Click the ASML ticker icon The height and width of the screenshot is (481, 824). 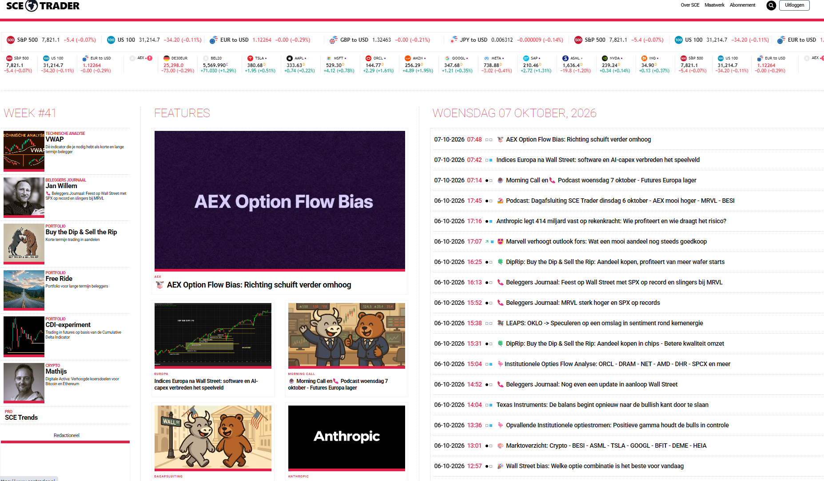pos(565,58)
